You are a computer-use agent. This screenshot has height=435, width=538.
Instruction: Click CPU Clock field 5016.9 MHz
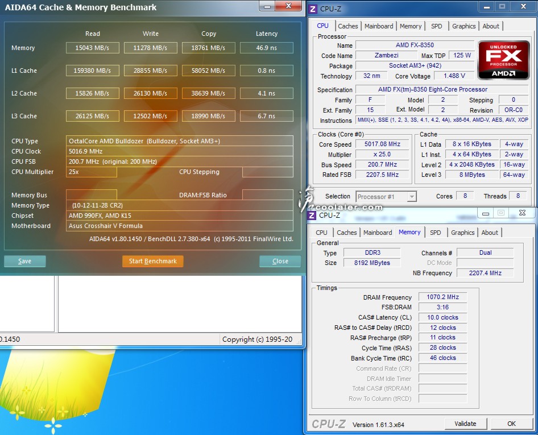(180, 151)
